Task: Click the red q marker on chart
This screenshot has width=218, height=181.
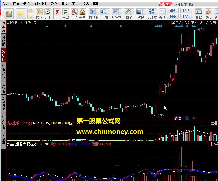Action: pos(194,118)
